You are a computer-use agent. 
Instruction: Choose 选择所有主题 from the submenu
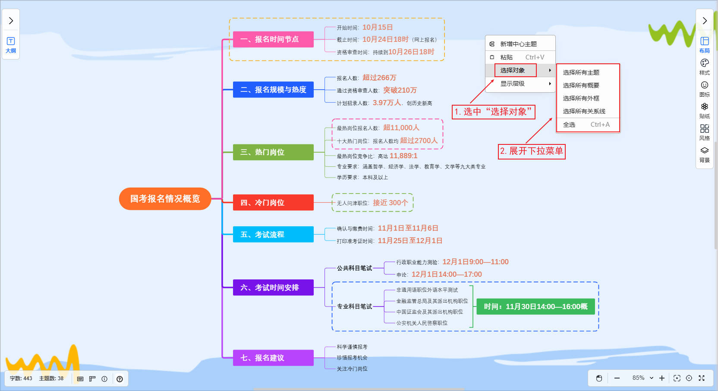click(581, 72)
